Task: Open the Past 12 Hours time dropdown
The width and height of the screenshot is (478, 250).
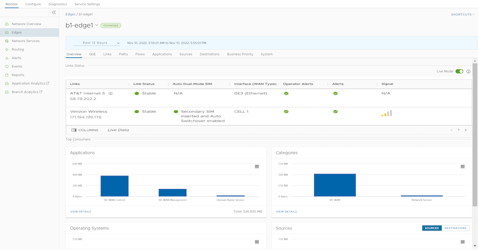Action: [x=96, y=43]
